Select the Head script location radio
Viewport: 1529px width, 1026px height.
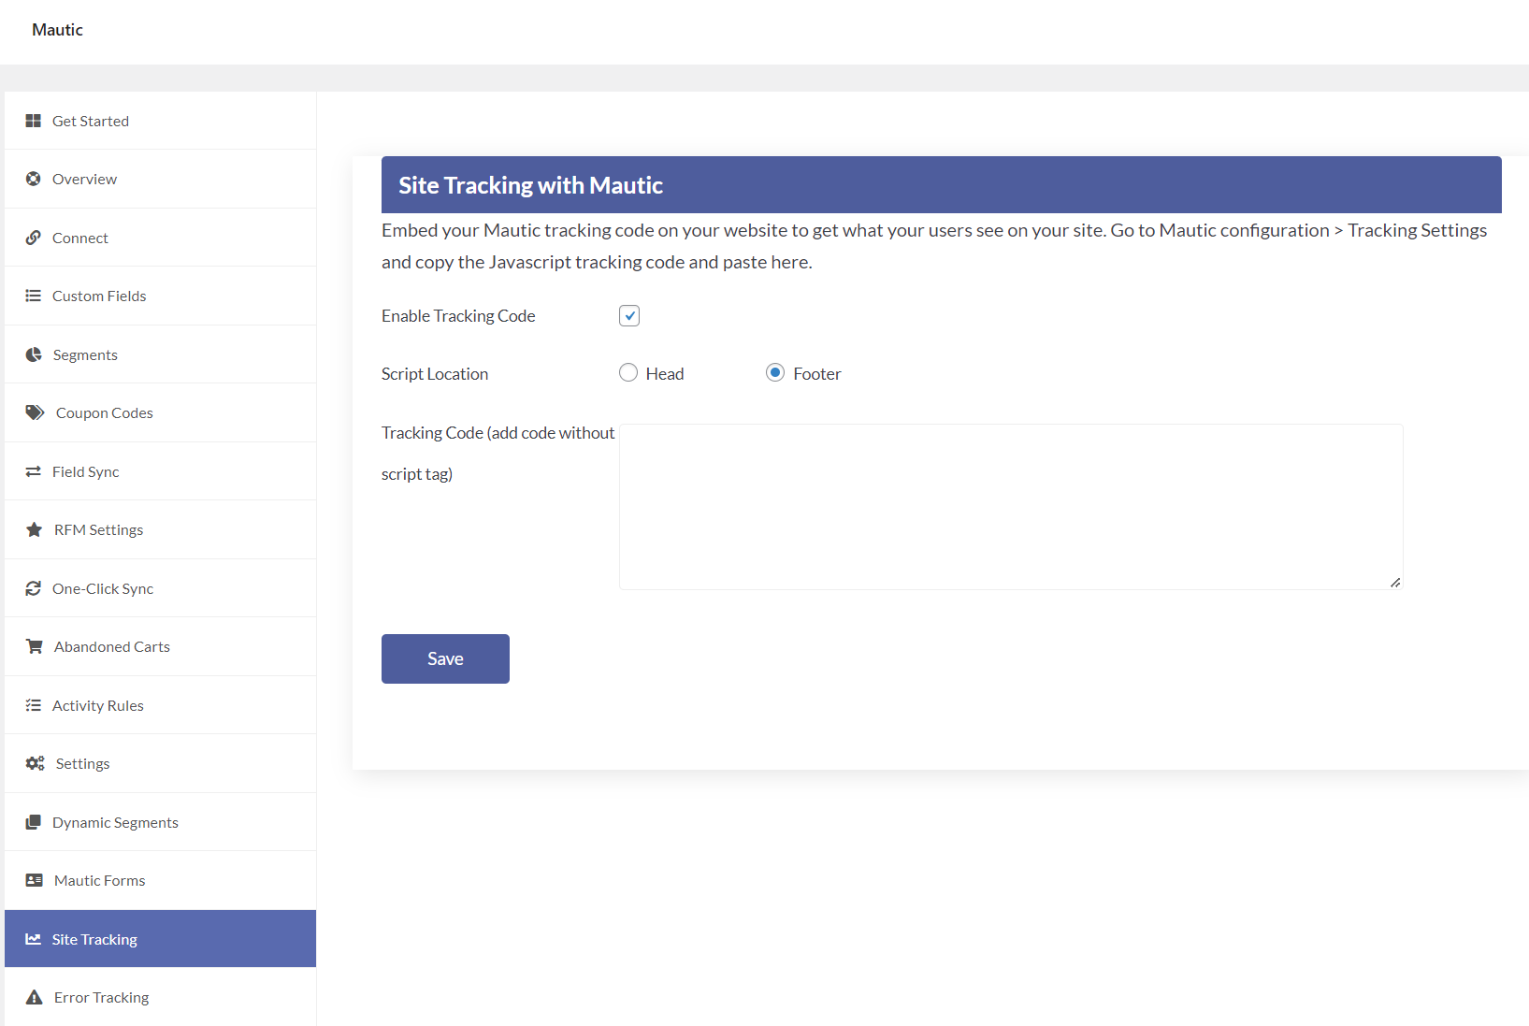[x=628, y=372]
